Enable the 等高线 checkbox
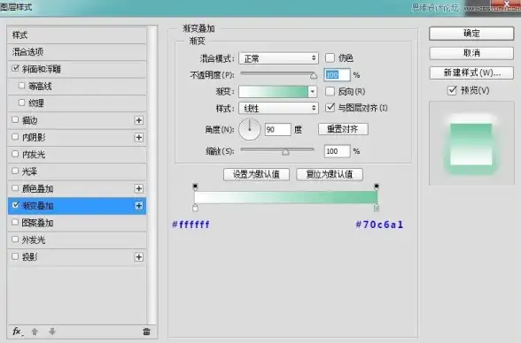Screen dimensions: 521x343 pos(21,86)
